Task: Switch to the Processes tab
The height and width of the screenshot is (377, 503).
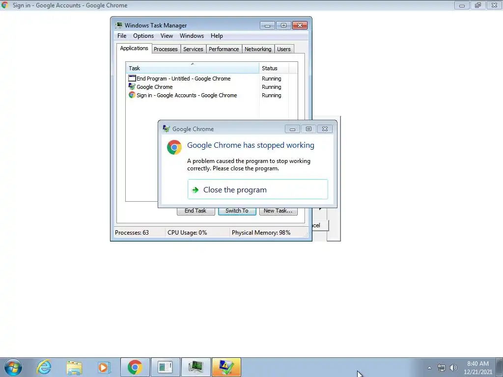Action: [x=166, y=49]
